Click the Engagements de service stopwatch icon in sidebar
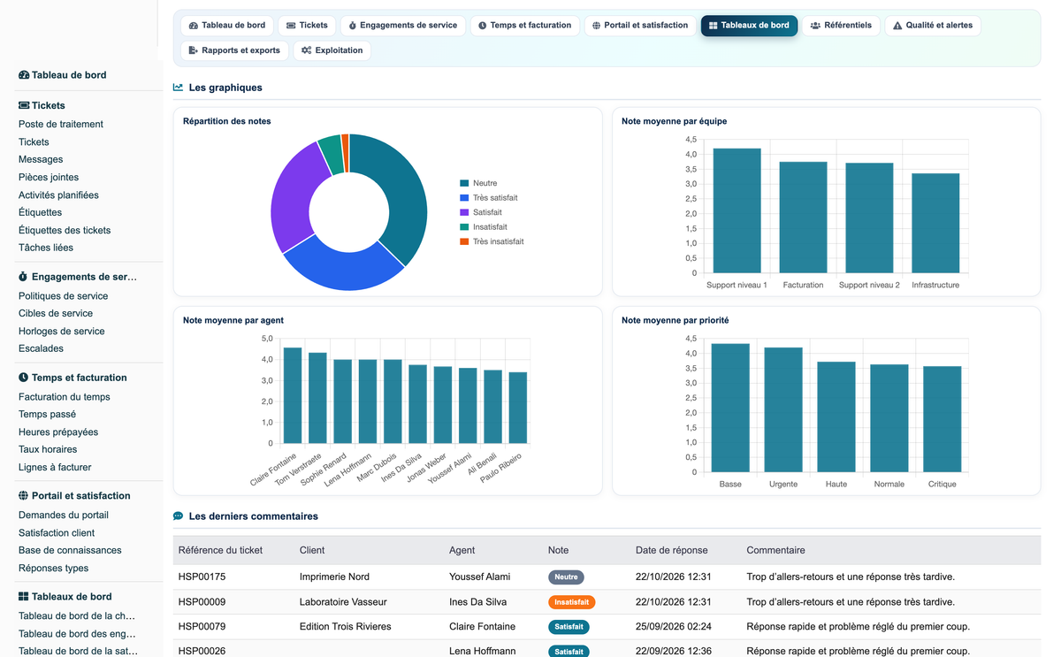Image resolution: width=1061 pixels, height=657 pixels. (24, 277)
